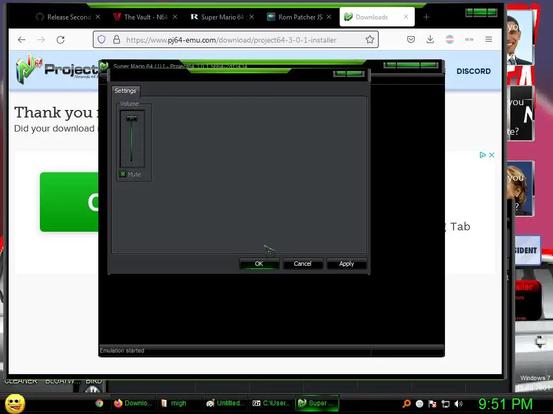The height and width of the screenshot is (414, 553).
Task: View site security padlock info
Action: 117,39
